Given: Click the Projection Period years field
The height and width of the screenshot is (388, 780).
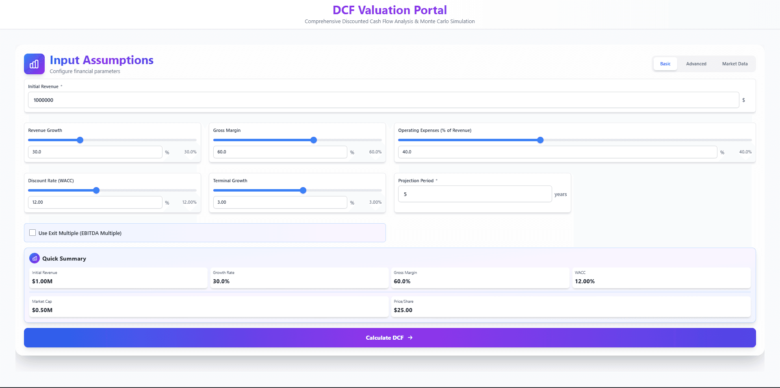Looking at the screenshot, I should pos(474,194).
